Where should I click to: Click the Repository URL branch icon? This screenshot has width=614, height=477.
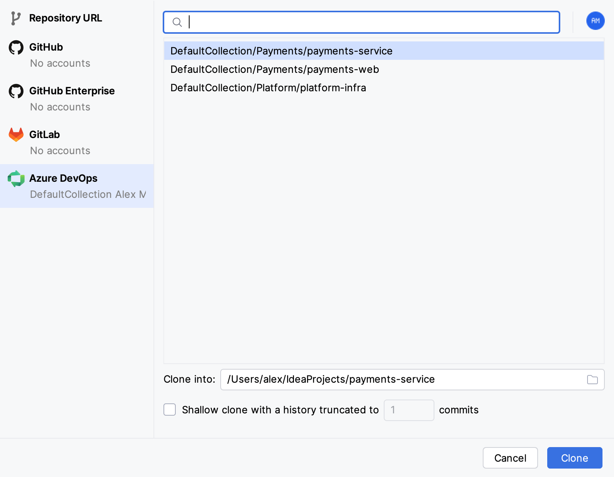coord(15,18)
